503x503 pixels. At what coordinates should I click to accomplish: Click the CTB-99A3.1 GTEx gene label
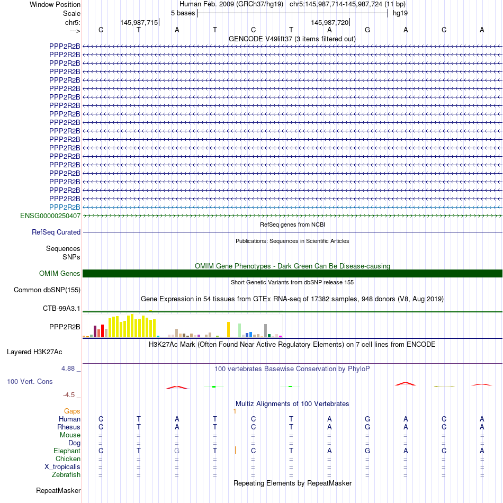point(61,309)
